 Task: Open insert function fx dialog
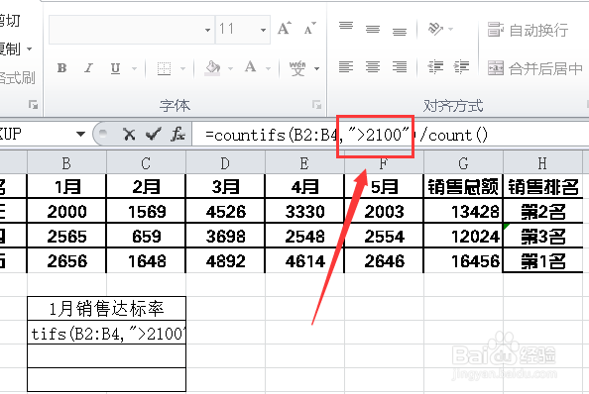pyautogui.click(x=178, y=135)
